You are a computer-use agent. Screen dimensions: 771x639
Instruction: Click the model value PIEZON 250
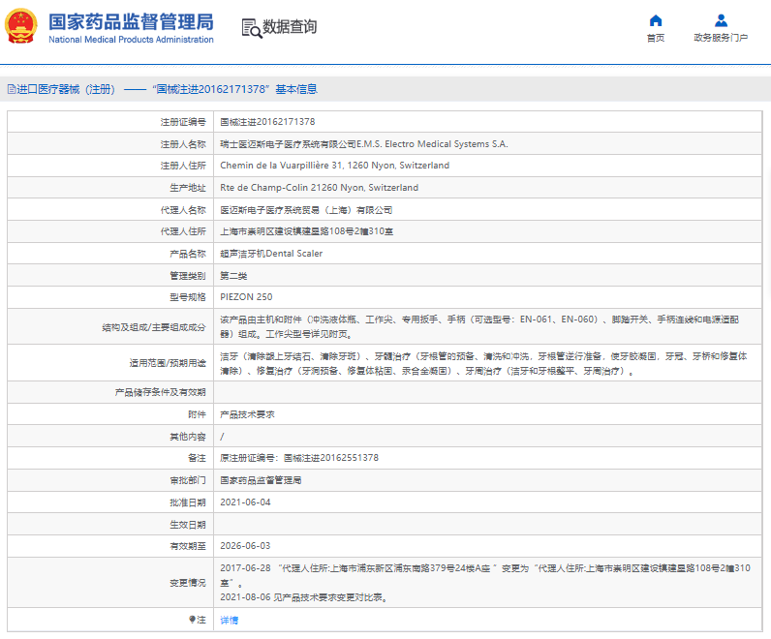coord(246,297)
